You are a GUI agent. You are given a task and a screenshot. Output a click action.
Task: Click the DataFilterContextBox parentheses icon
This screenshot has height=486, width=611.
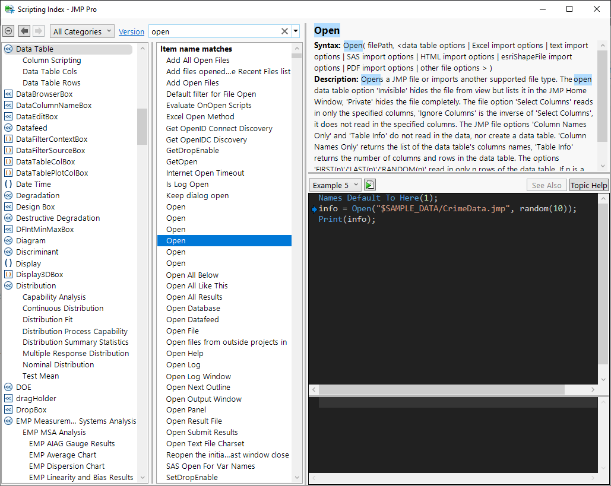[x=8, y=139]
